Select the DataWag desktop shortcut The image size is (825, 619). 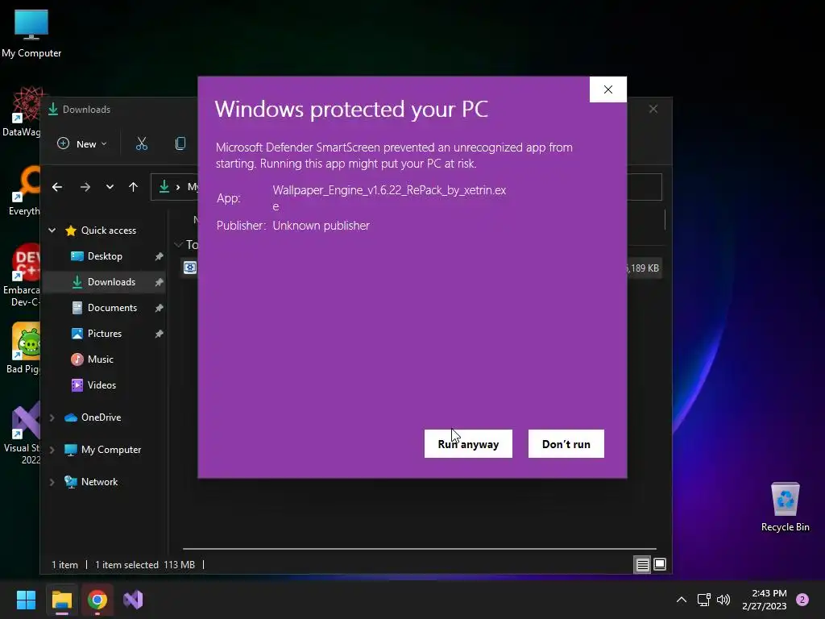tap(22, 111)
